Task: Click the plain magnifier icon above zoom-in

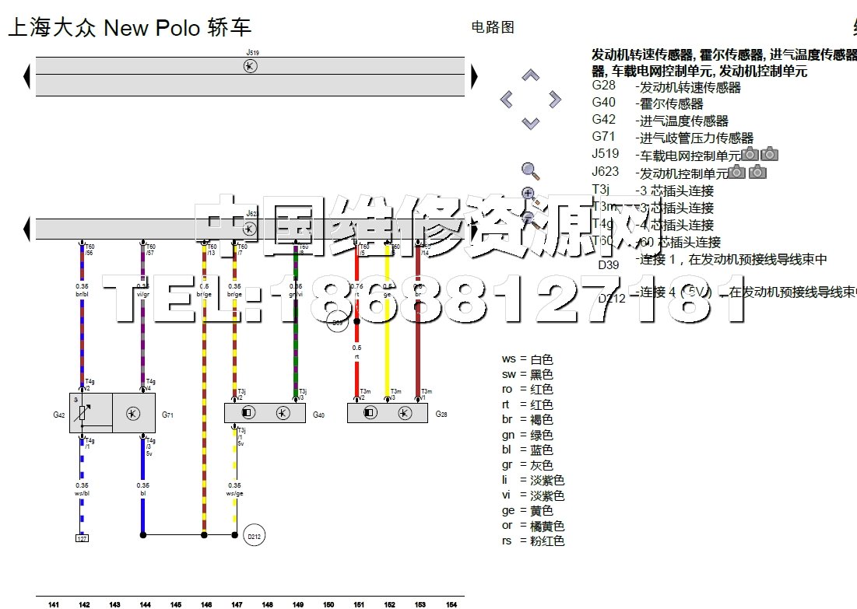Action: [530, 171]
